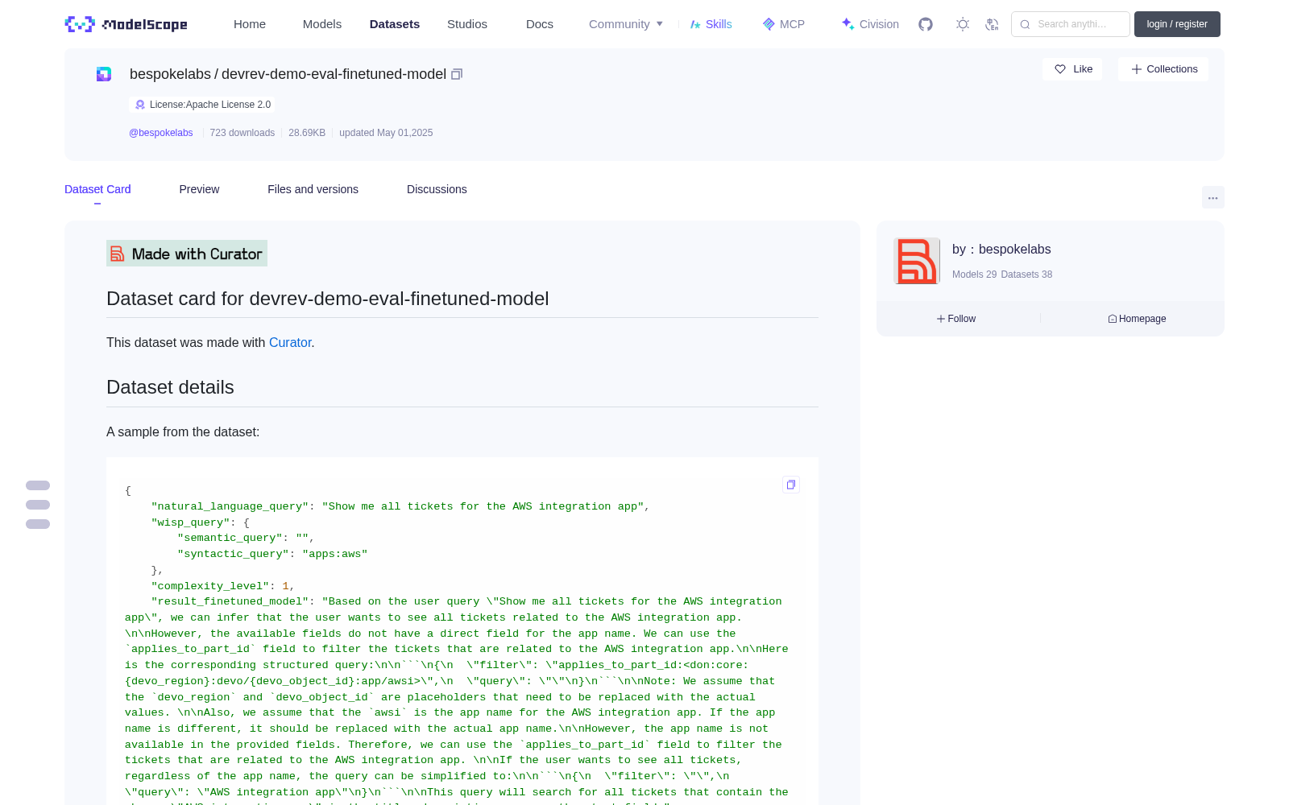The width and height of the screenshot is (1289, 805).
Task: Follow the bespokelabs organization
Action: point(956,319)
